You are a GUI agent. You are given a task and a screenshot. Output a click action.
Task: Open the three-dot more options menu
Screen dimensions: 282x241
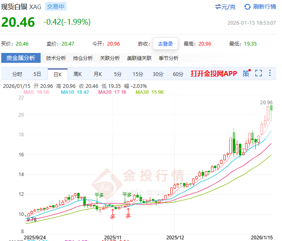270,73
